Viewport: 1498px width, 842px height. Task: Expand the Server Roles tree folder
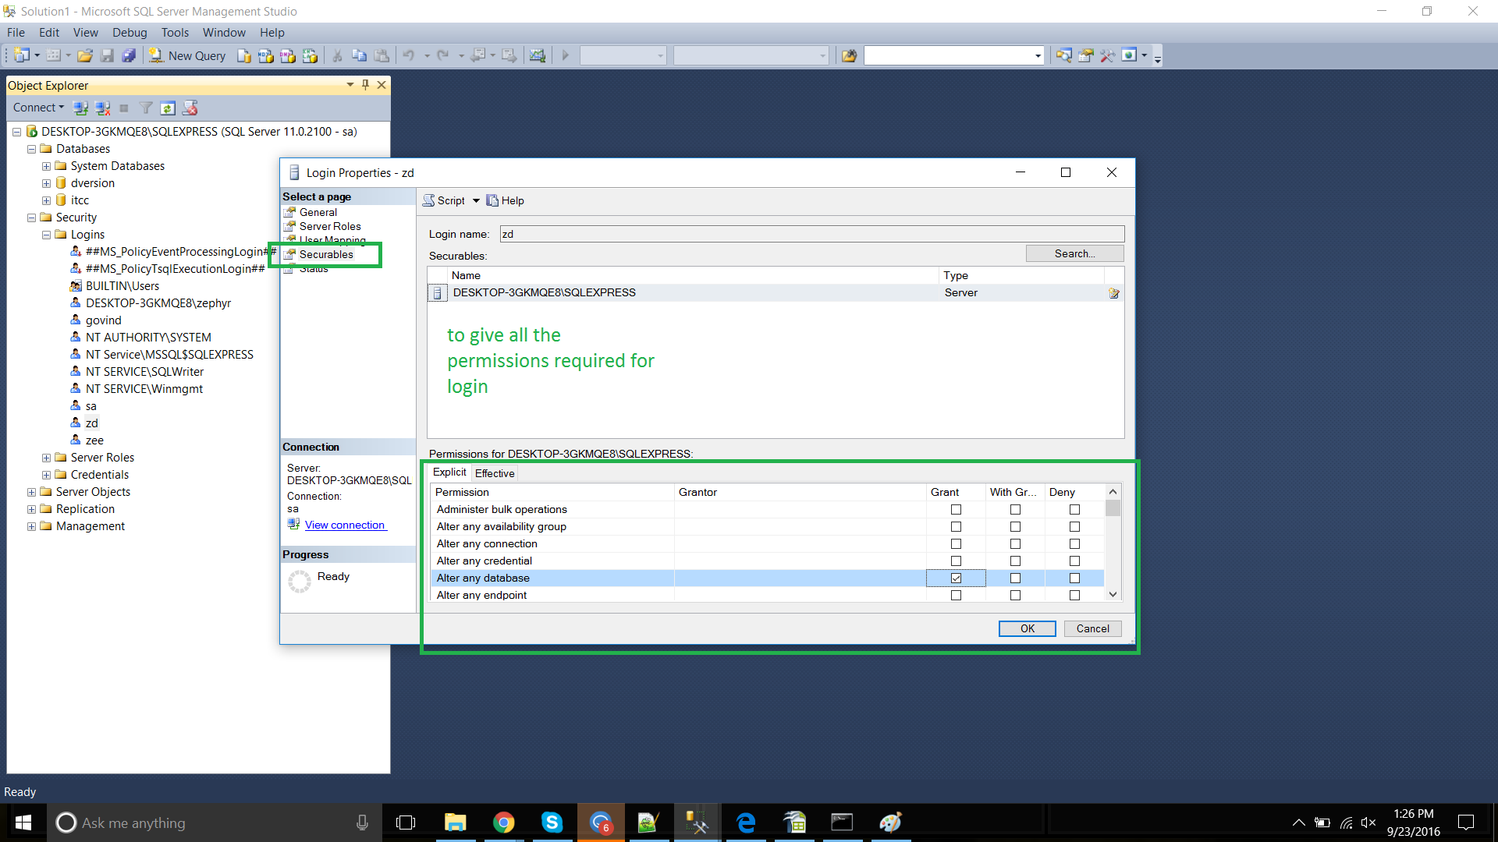tap(46, 458)
